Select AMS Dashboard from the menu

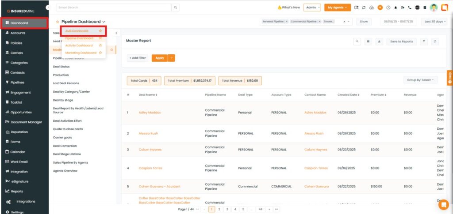tap(77, 31)
